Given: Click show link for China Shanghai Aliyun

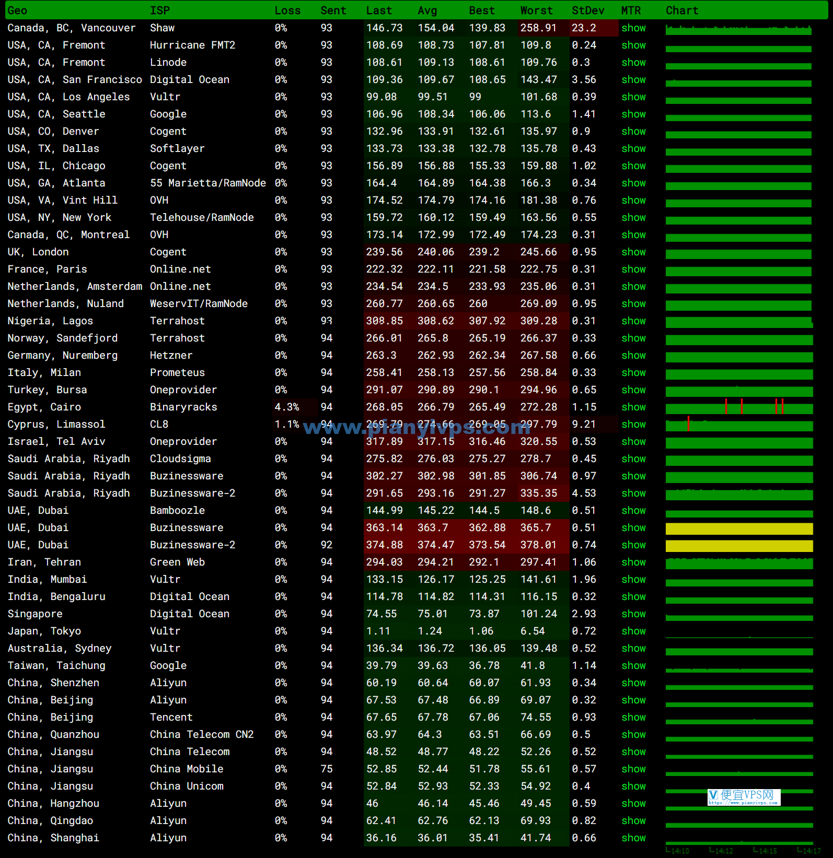Looking at the screenshot, I should coord(633,838).
